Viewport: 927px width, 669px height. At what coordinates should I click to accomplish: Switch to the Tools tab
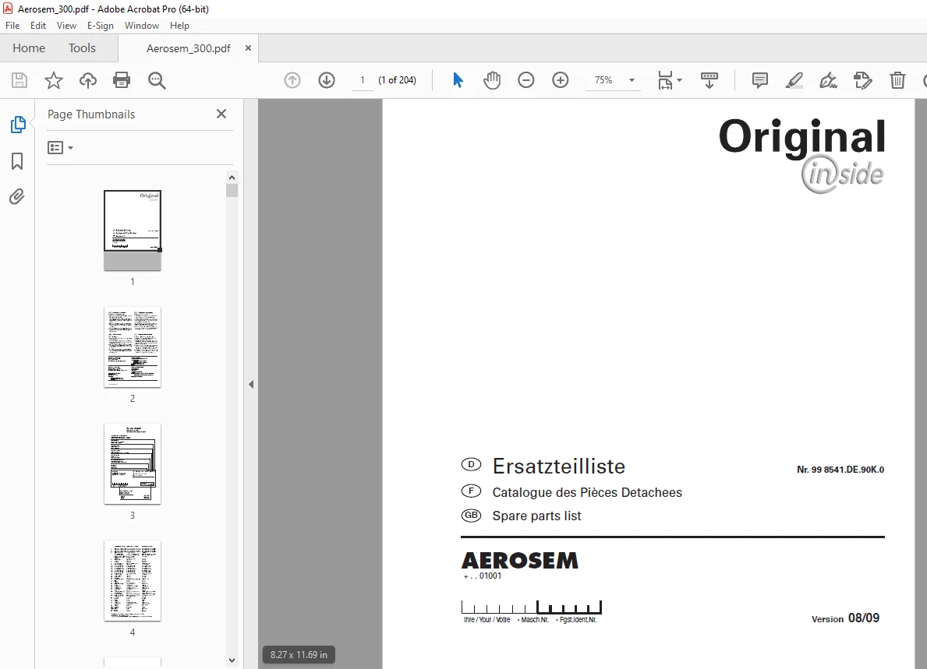pyautogui.click(x=82, y=48)
